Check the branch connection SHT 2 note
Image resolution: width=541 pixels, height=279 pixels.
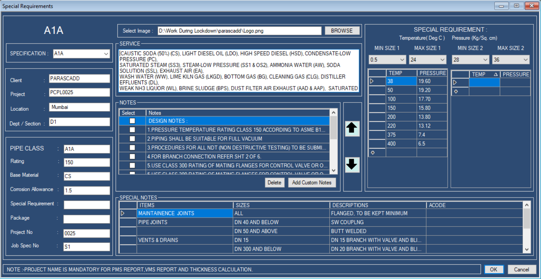[132, 156]
